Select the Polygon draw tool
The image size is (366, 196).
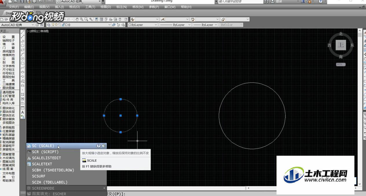coord(23,46)
